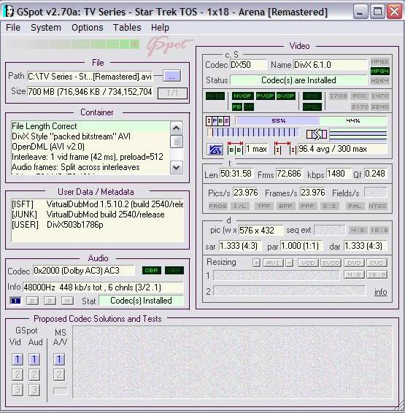Image resolution: width=405 pixels, height=413 pixels.
Task: Click the blue GSpot frame analysis icon
Action: coord(215,150)
